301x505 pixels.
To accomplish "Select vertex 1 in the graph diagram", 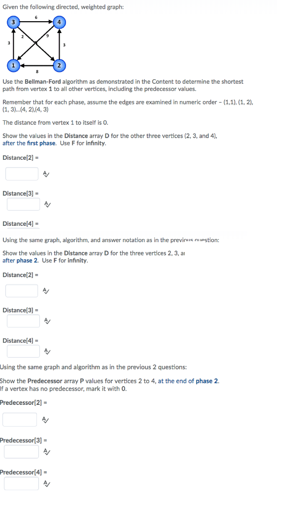I will 13,65.
